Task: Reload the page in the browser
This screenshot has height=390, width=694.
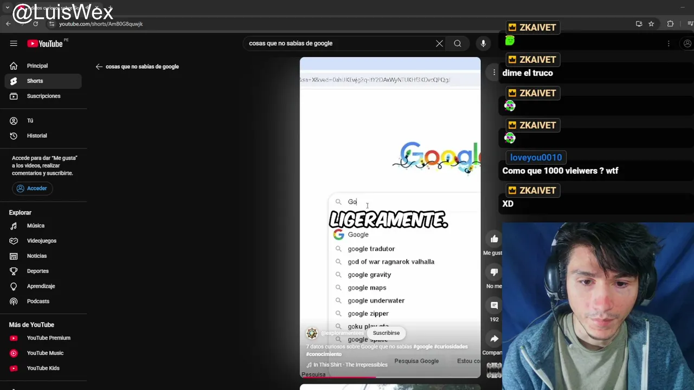Action: pos(36,24)
